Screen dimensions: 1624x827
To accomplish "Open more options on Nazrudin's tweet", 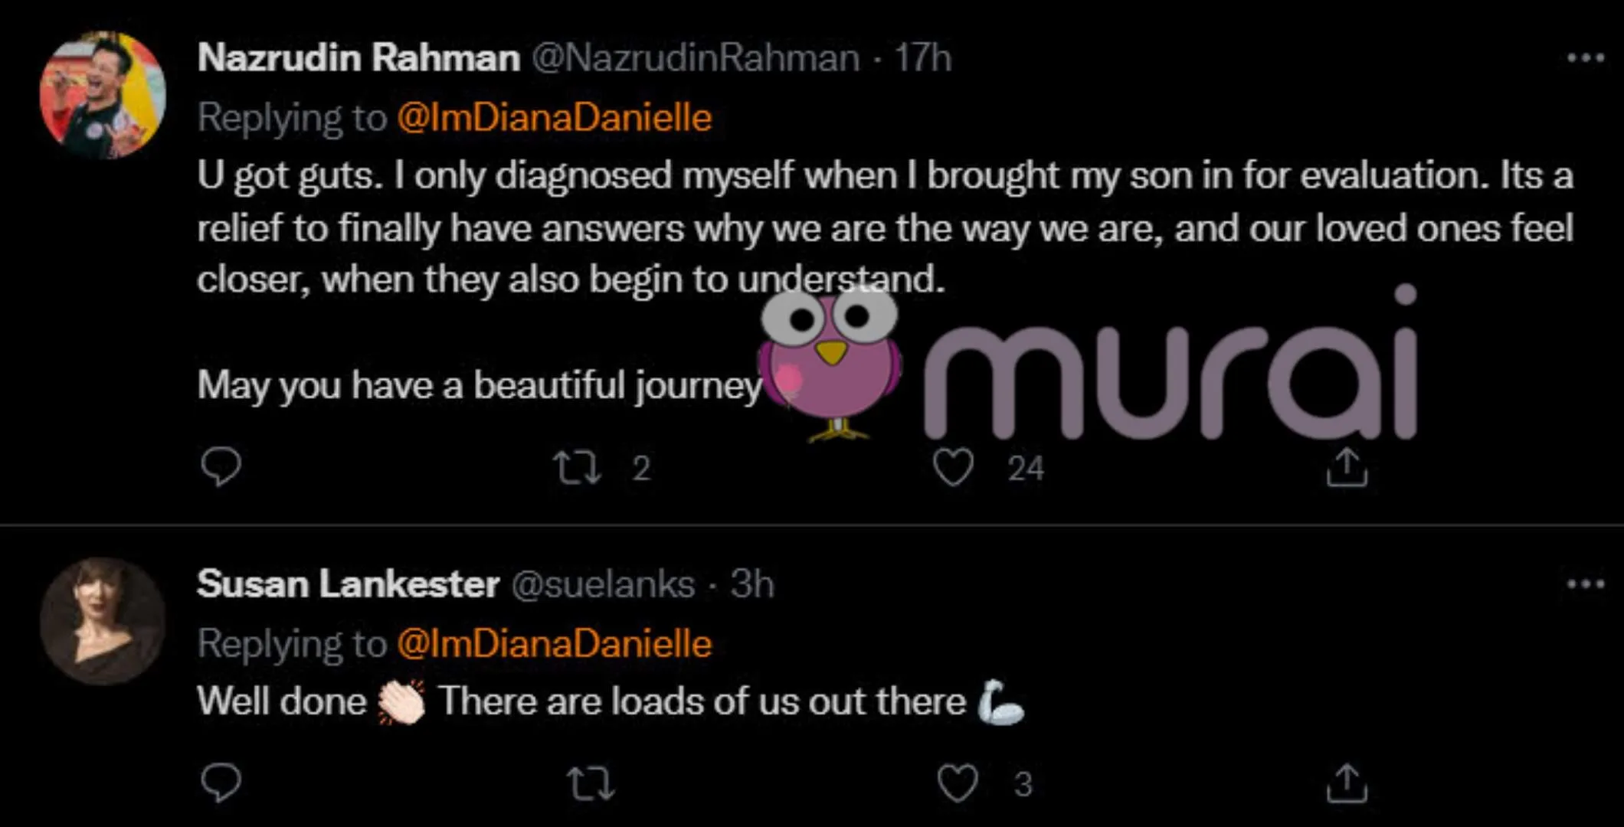I will point(1585,58).
